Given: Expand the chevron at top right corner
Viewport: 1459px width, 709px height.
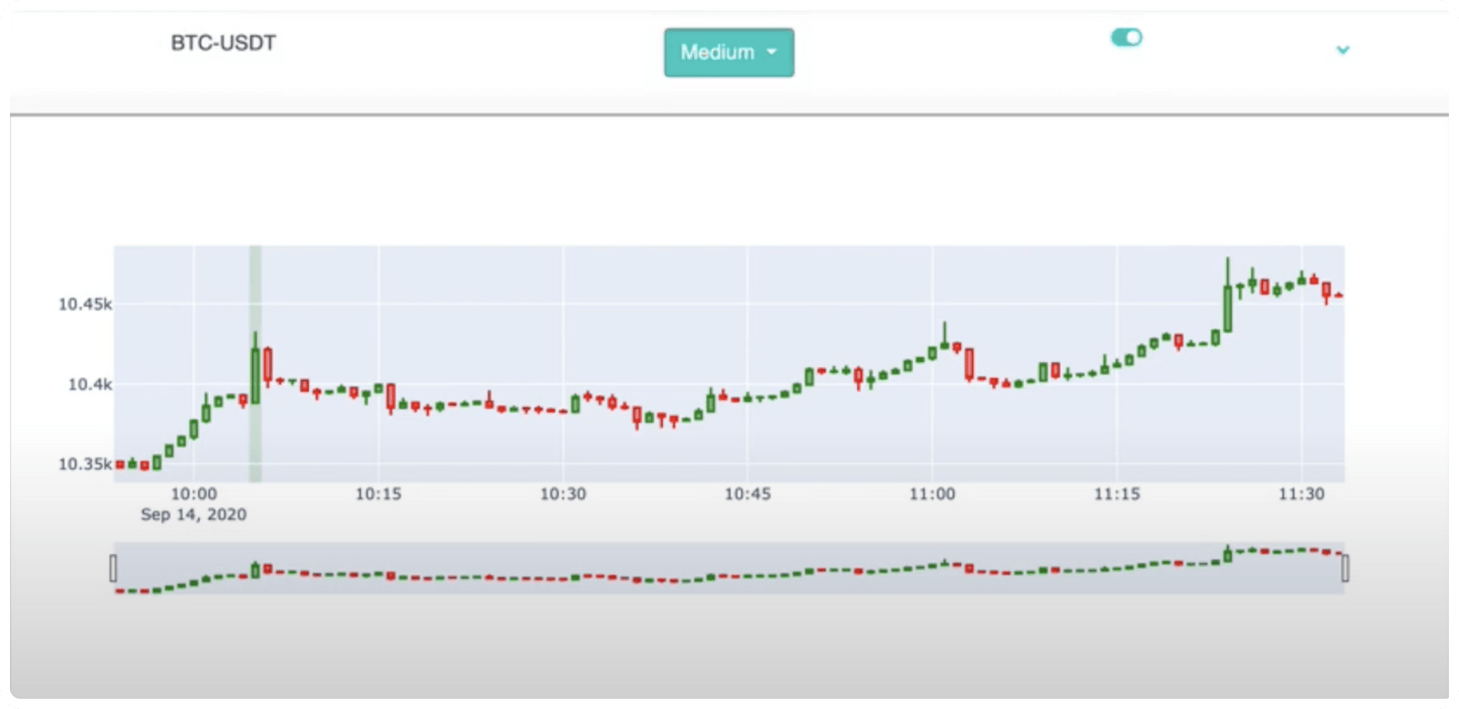Looking at the screenshot, I should [1340, 50].
